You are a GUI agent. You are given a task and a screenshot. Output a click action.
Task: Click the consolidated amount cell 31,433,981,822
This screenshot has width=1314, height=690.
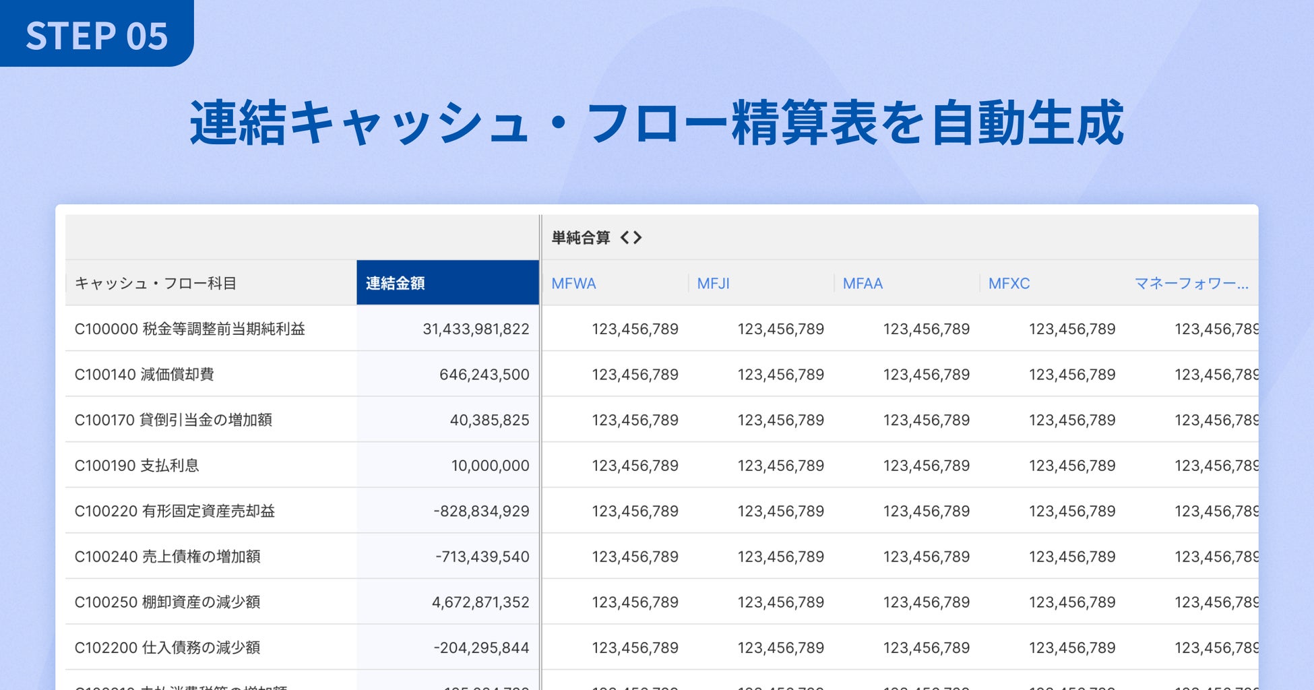(x=476, y=329)
